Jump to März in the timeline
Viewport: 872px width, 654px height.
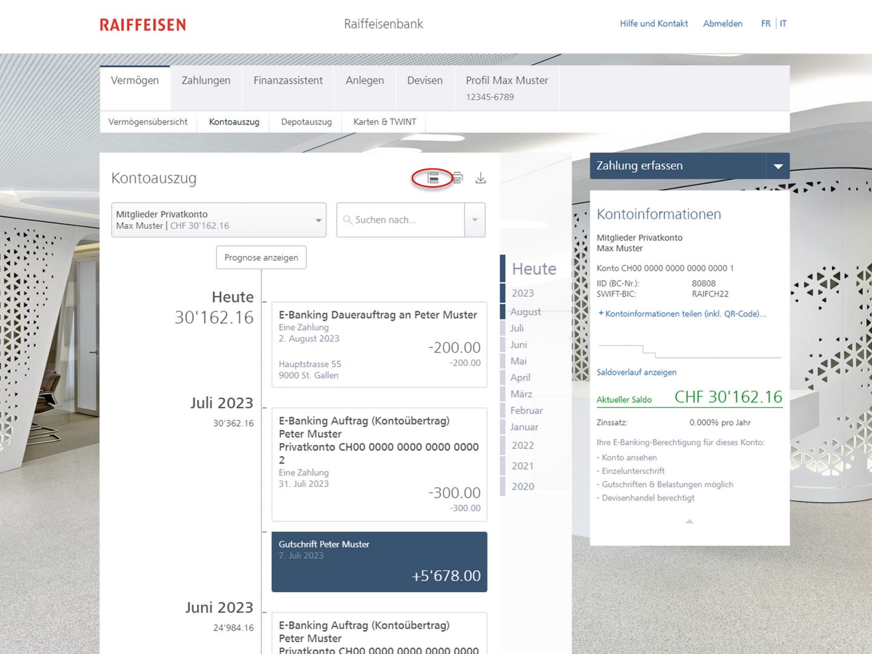click(x=521, y=394)
